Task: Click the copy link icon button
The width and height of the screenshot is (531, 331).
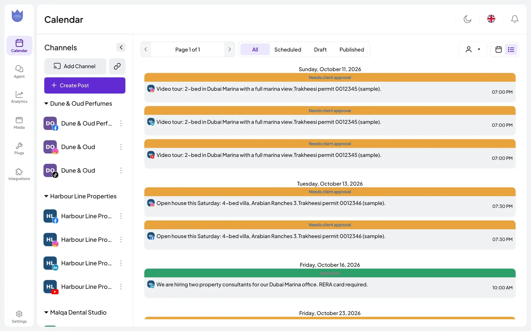Action: [x=117, y=66]
